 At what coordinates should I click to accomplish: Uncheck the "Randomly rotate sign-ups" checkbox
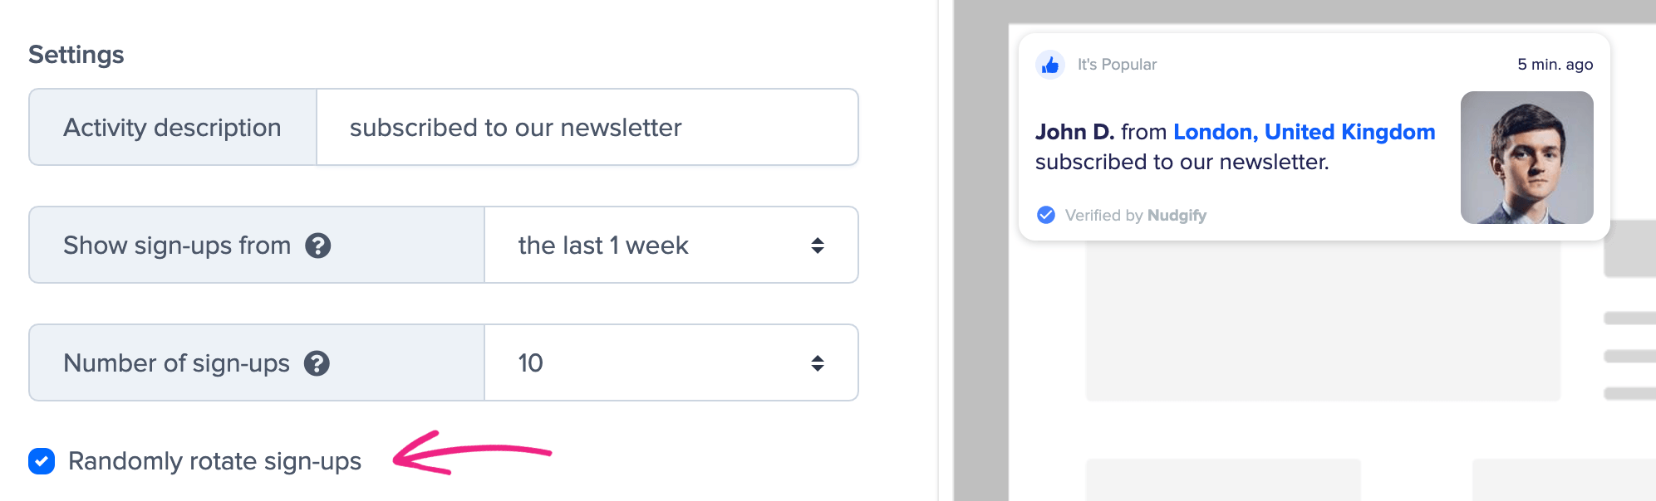[42, 461]
